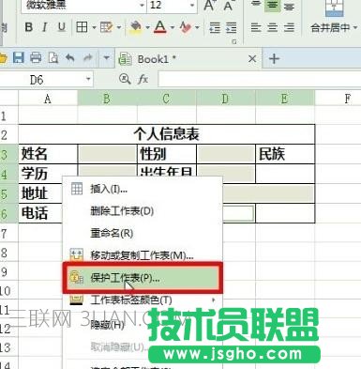The image size is (361, 369).
Task: Align text left
Action: pos(256,27)
